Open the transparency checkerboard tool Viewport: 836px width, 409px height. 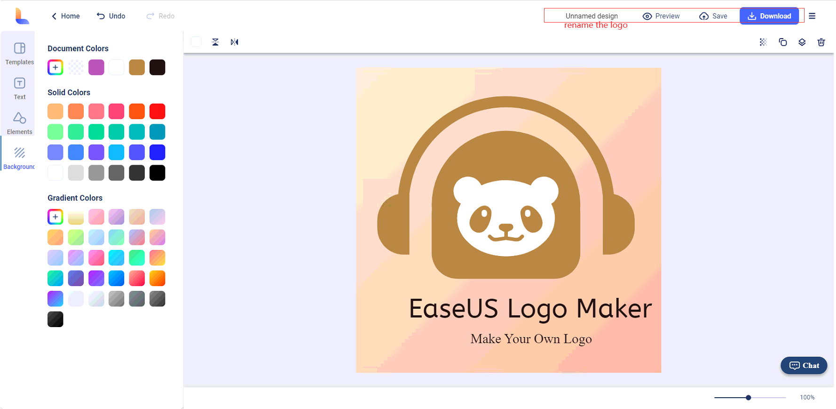[763, 42]
